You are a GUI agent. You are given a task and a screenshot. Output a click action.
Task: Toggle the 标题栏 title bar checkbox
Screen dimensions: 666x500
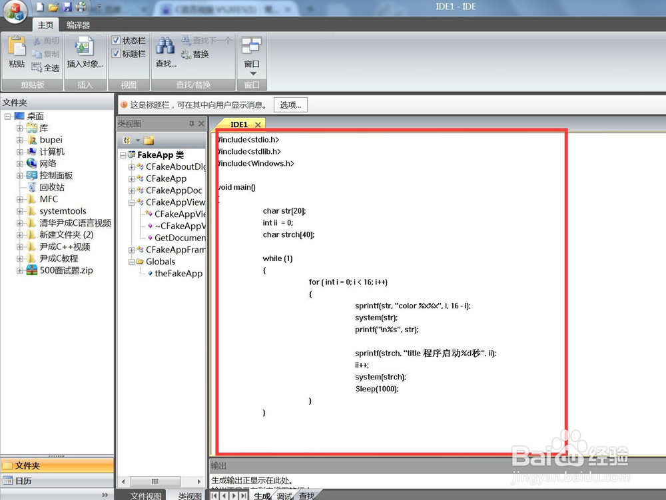point(117,53)
